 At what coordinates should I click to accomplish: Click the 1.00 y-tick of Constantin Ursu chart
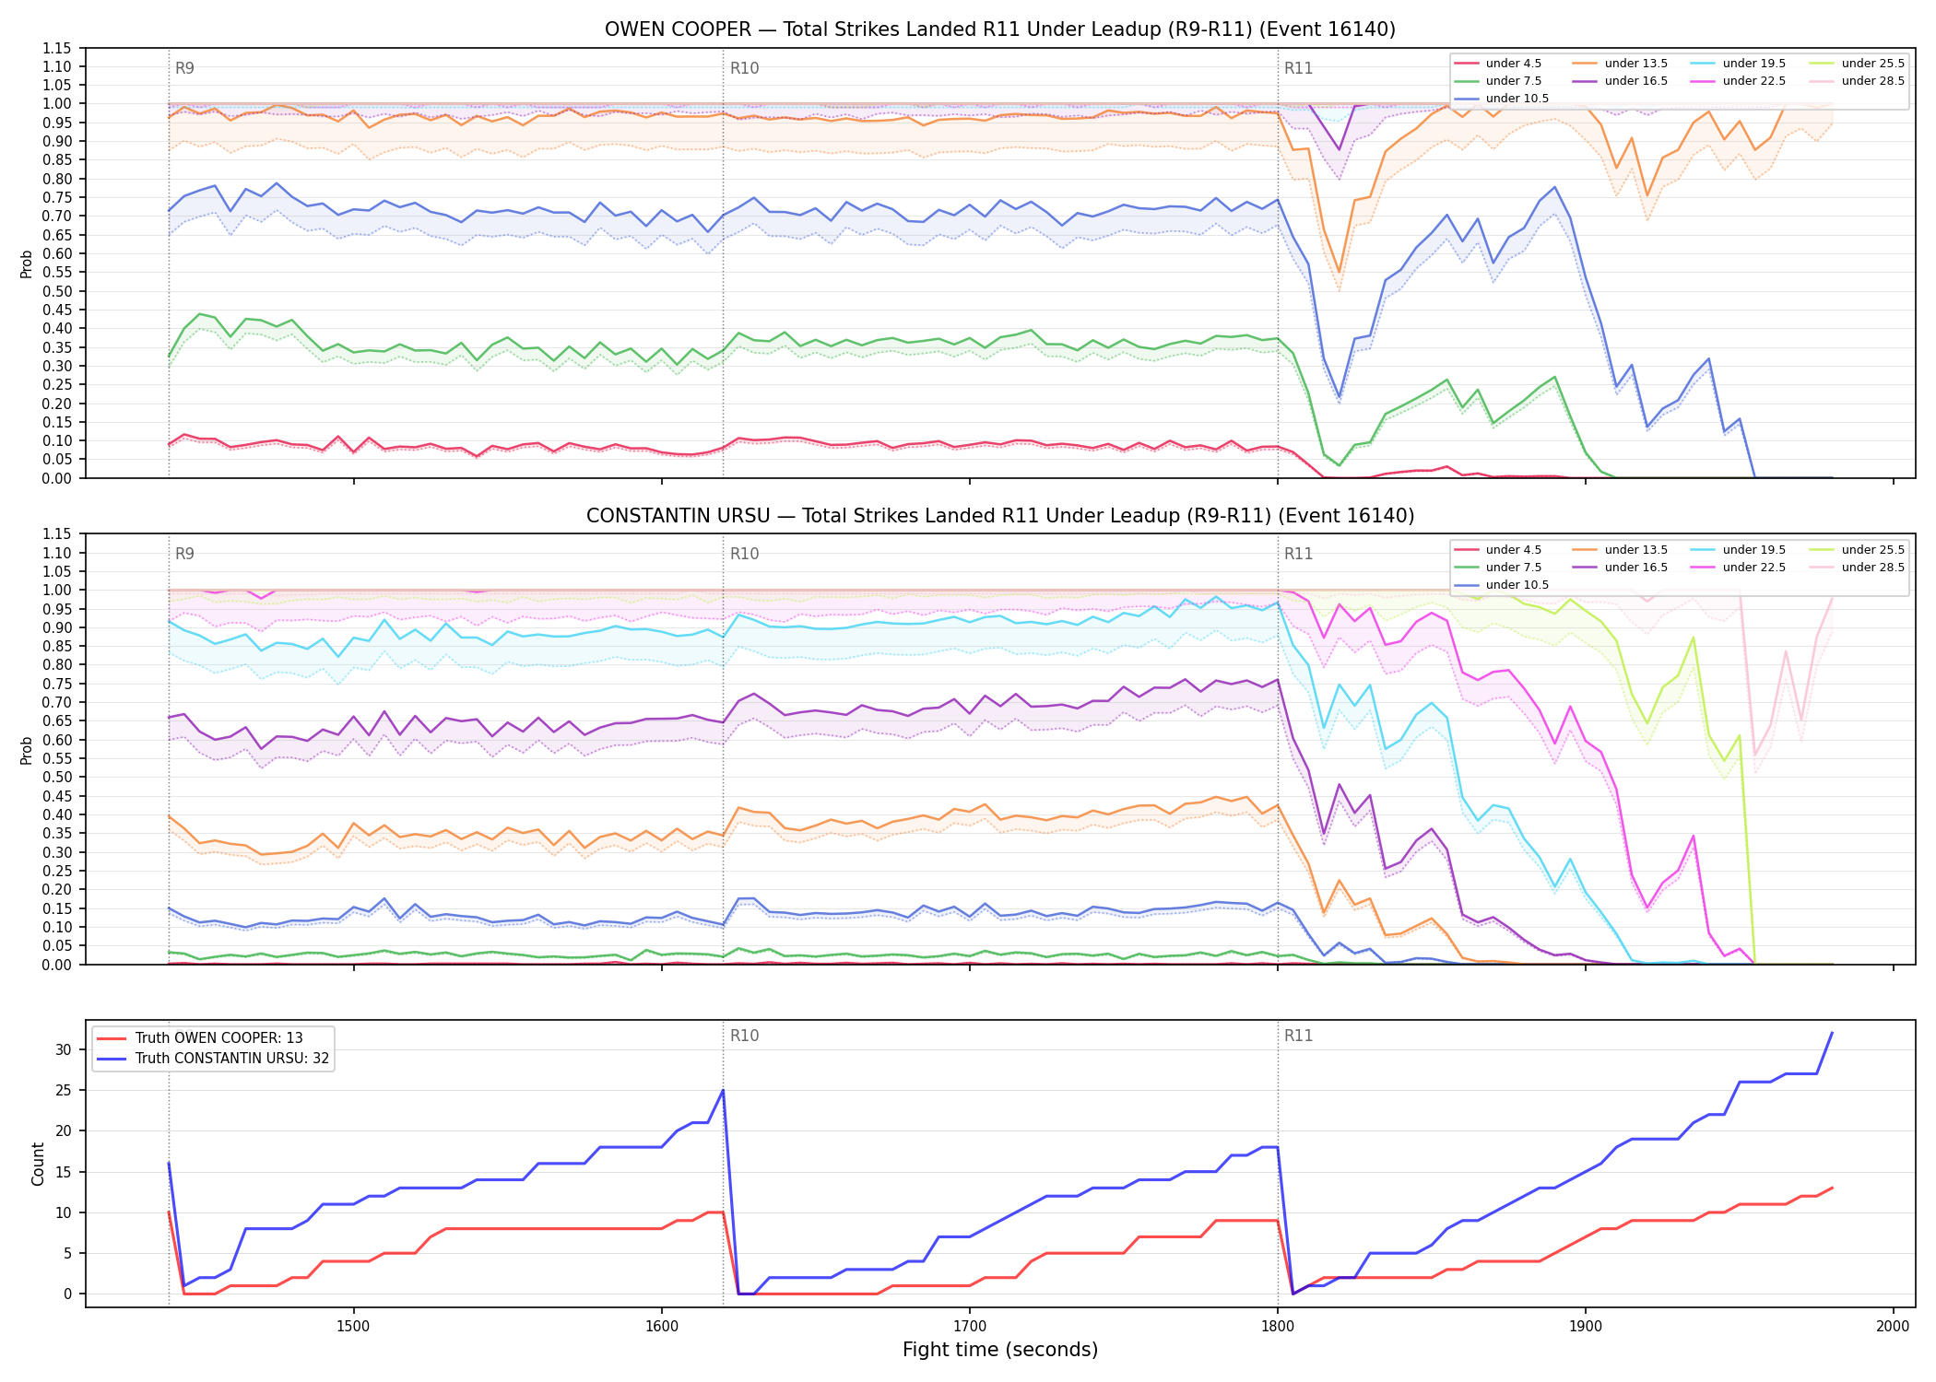coord(57,590)
